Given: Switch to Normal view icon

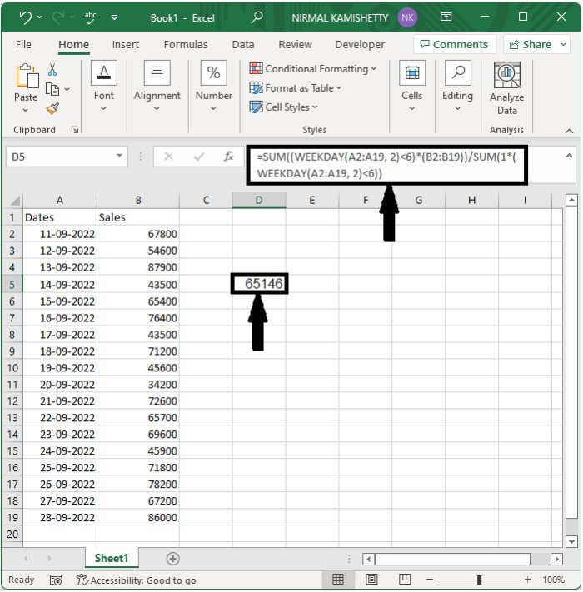Looking at the screenshot, I should (x=337, y=580).
